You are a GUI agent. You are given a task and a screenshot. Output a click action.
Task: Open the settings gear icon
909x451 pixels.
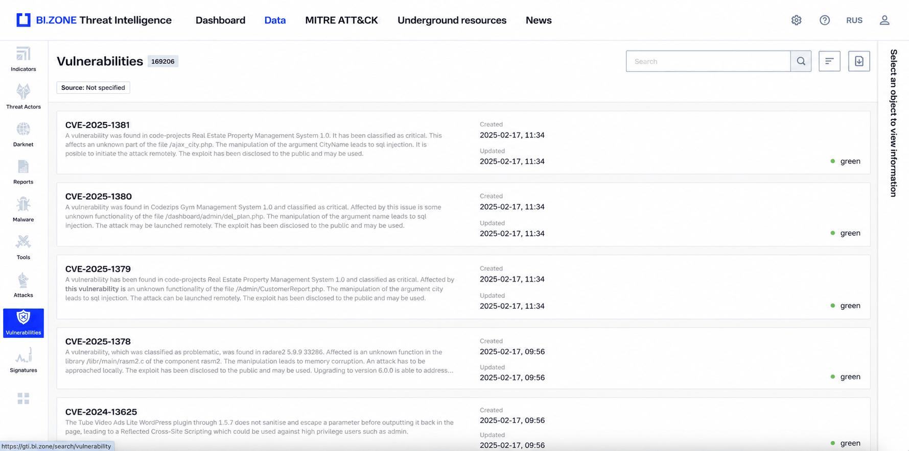point(796,20)
